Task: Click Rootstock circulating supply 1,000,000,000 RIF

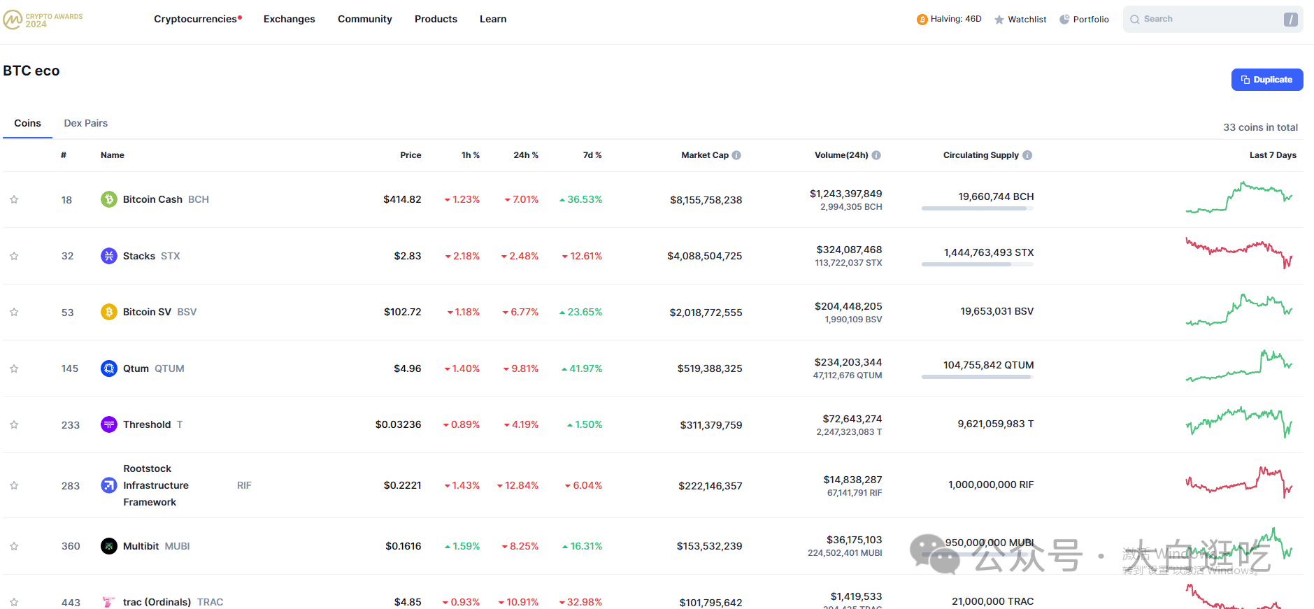Action: tap(991, 485)
